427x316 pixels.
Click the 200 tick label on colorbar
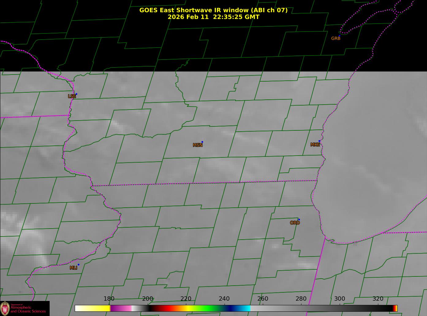coord(147,299)
